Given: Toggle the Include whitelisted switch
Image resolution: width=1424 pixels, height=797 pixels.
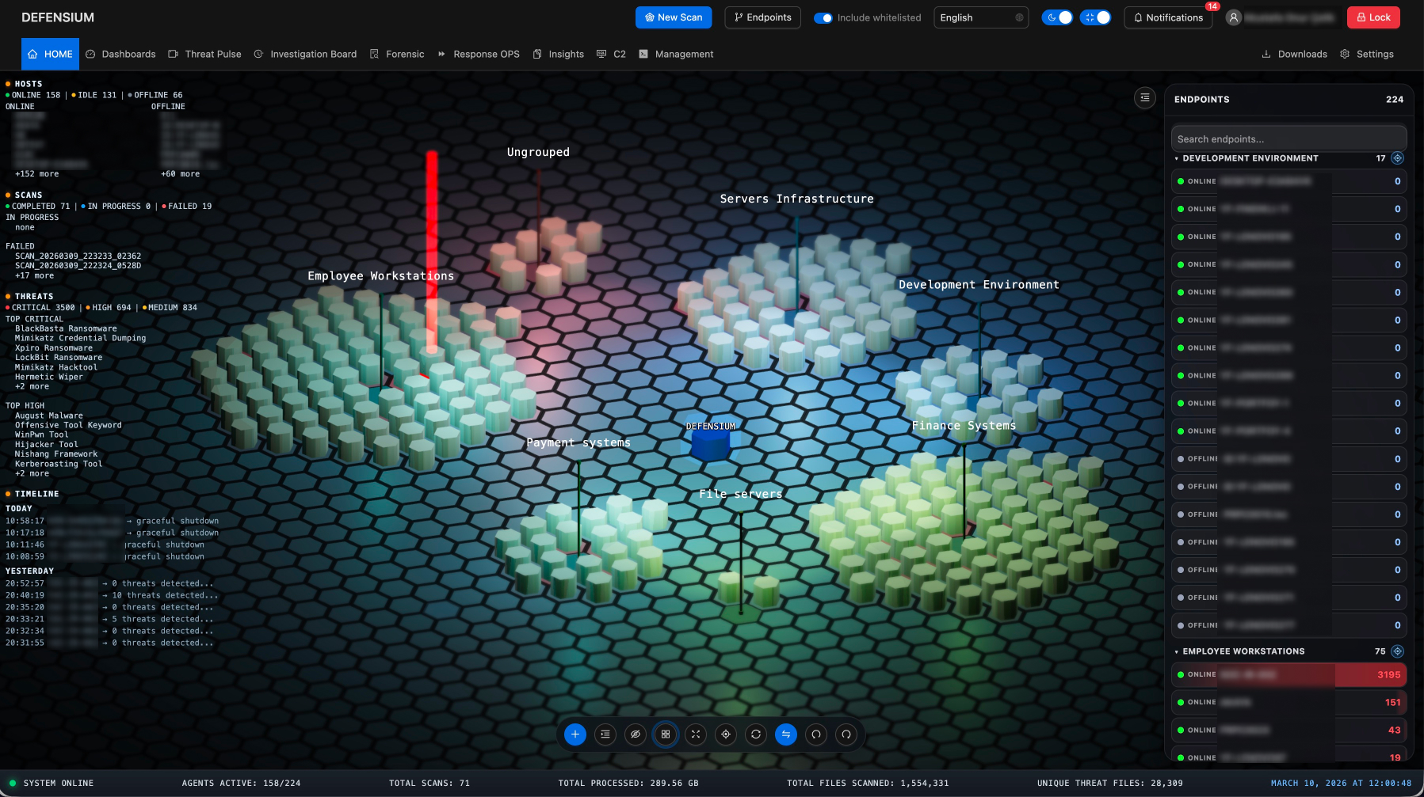Looking at the screenshot, I should 823,17.
